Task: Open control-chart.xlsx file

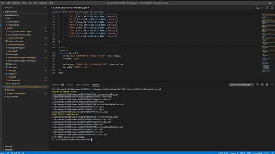Action: [15, 41]
